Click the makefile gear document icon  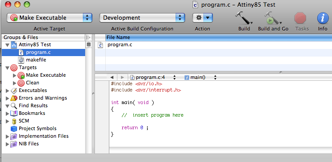click(21, 60)
